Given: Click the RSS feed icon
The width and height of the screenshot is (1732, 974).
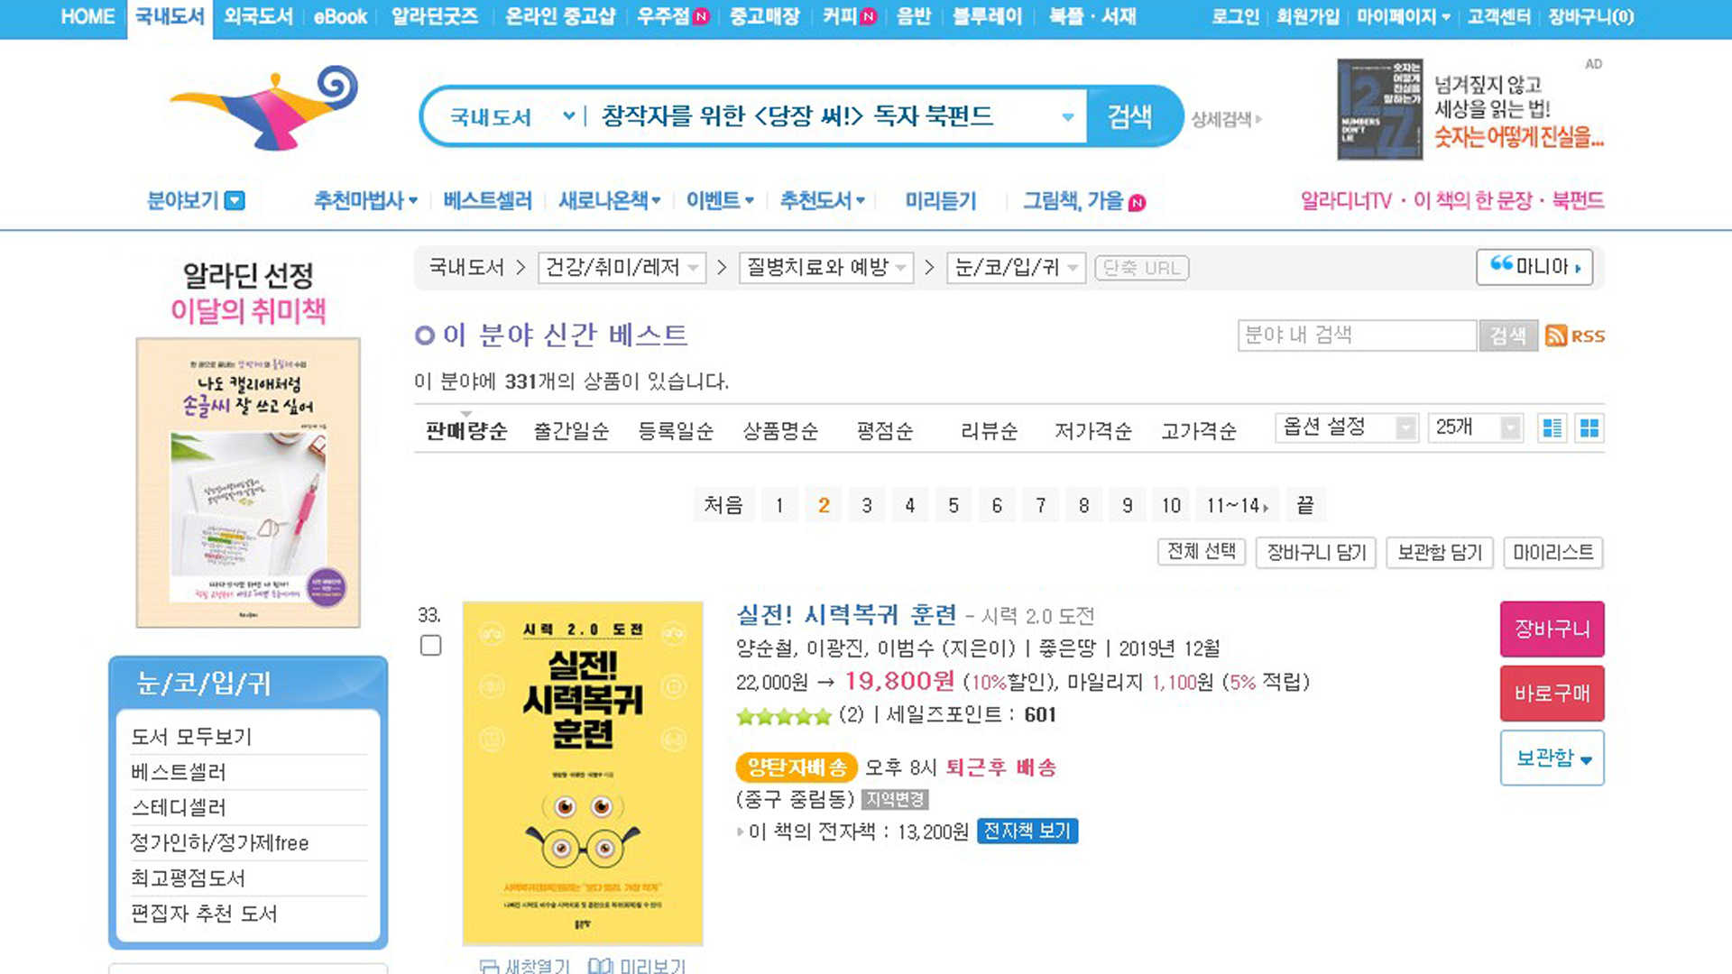Looking at the screenshot, I should [x=1556, y=335].
